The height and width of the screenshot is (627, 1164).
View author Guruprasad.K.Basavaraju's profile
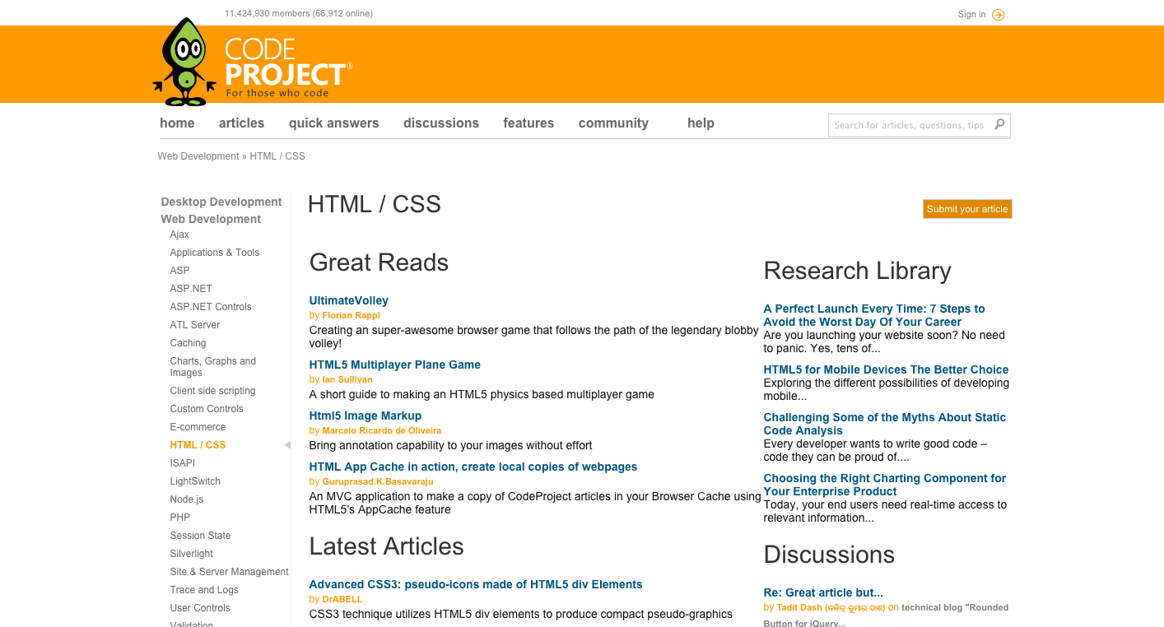pyautogui.click(x=378, y=481)
